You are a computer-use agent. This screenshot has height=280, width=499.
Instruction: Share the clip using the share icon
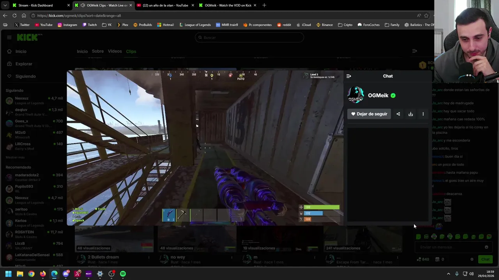point(398,114)
